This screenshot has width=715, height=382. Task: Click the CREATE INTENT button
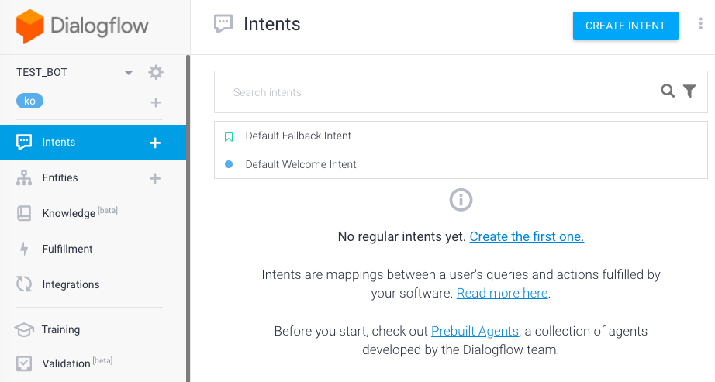(625, 26)
